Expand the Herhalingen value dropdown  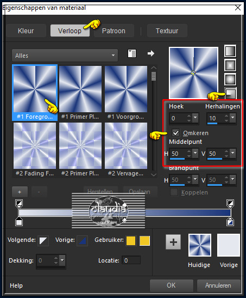[x=232, y=118]
